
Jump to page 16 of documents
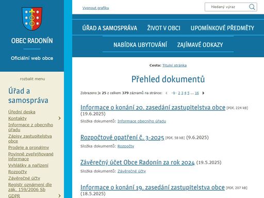[x=197, y=93]
